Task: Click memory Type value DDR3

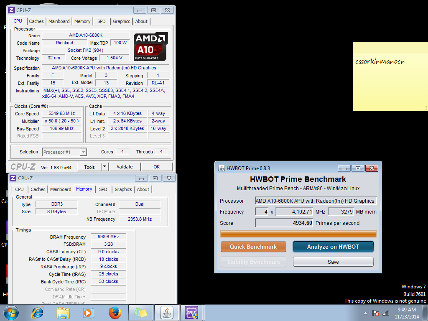Action: coord(57,204)
